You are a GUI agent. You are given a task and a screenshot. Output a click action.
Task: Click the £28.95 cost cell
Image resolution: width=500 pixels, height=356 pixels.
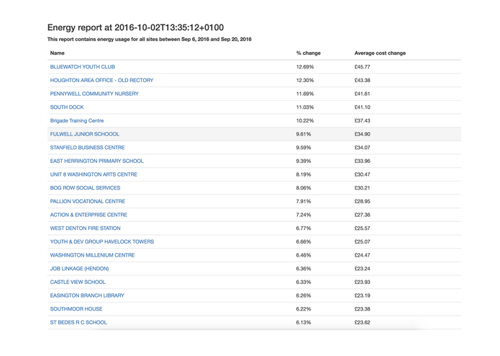pyautogui.click(x=362, y=201)
